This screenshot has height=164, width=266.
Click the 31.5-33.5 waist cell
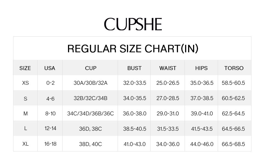tap(168, 129)
